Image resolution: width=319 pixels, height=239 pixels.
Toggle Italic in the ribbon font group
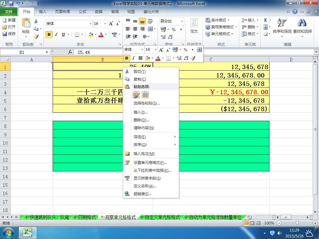click(56, 35)
